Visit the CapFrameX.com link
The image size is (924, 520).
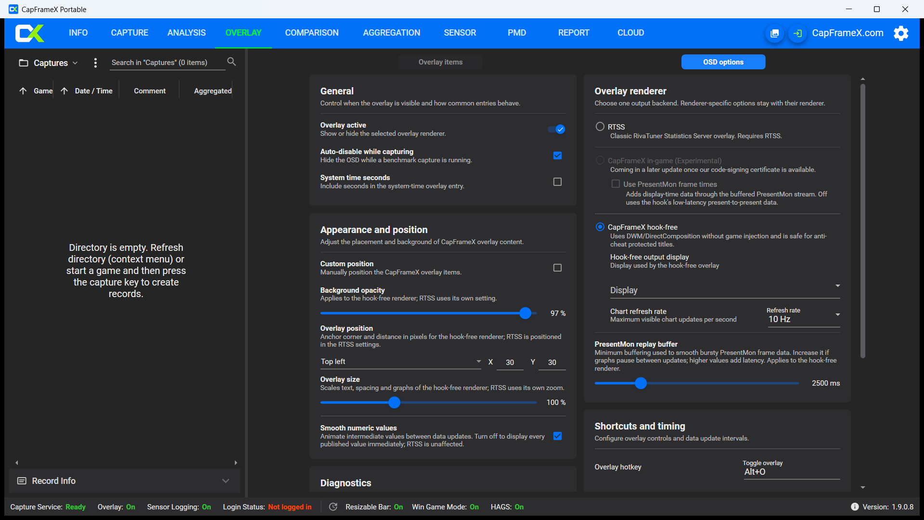tap(847, 33)
